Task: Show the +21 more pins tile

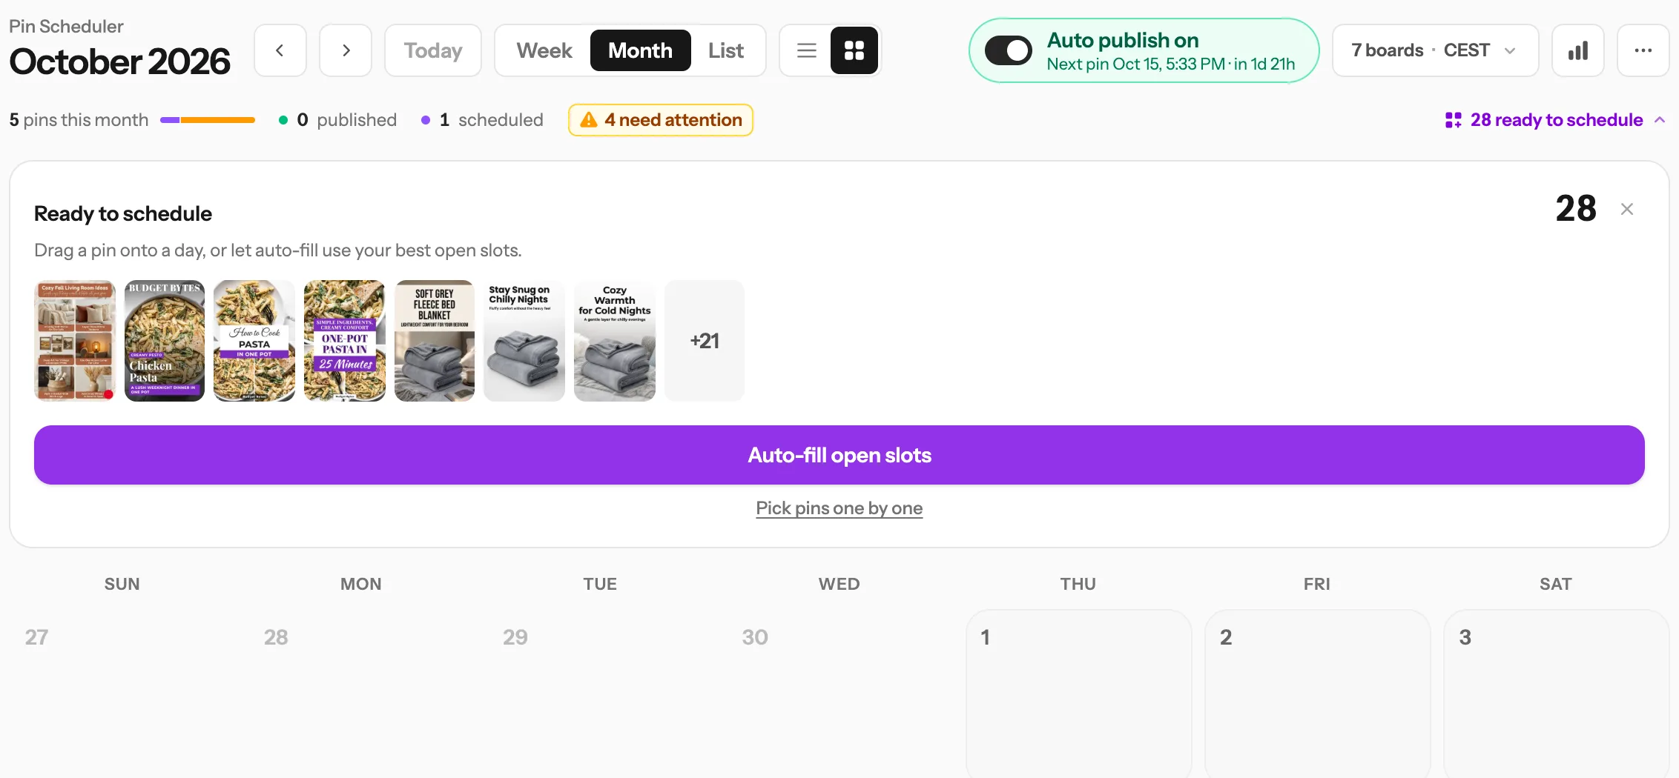Action: tap(705, 341)
